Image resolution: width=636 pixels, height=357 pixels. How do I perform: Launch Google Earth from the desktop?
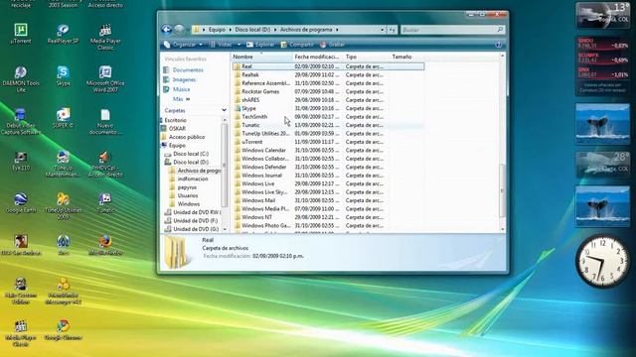21,203
